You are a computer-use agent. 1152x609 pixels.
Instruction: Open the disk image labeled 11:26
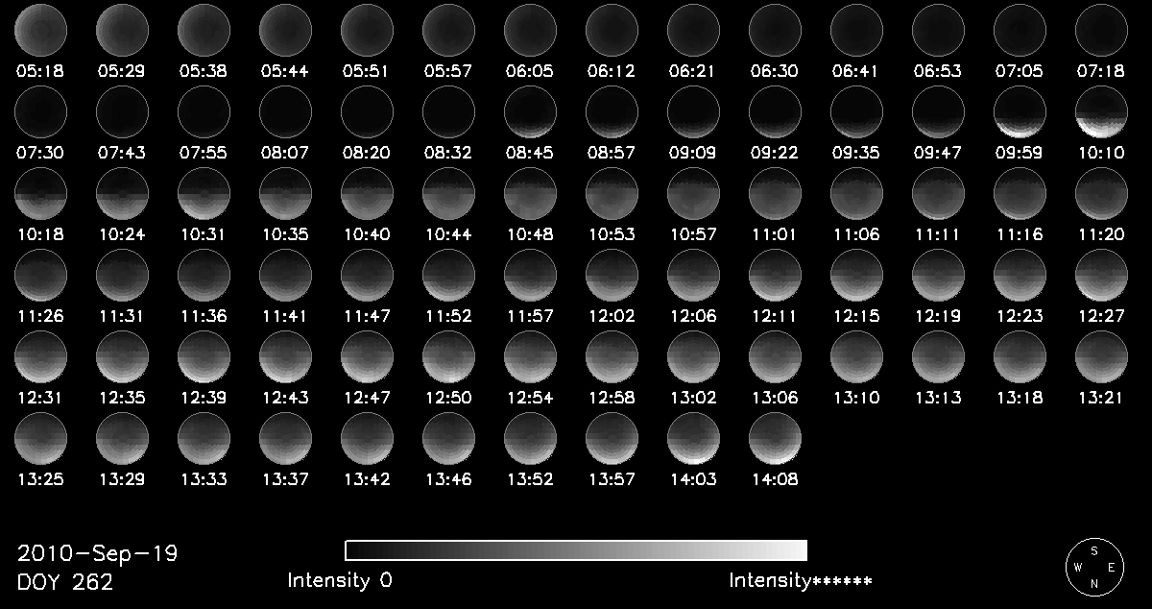pos(40,276)
